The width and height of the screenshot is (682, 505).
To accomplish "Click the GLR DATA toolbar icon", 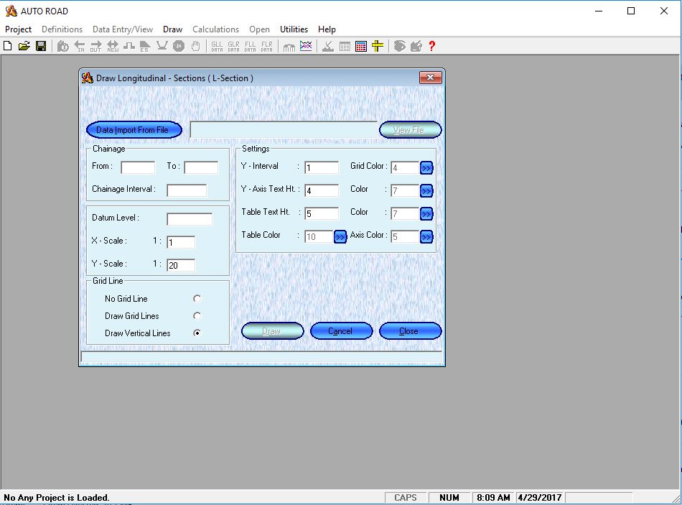I will coord(233,46).
